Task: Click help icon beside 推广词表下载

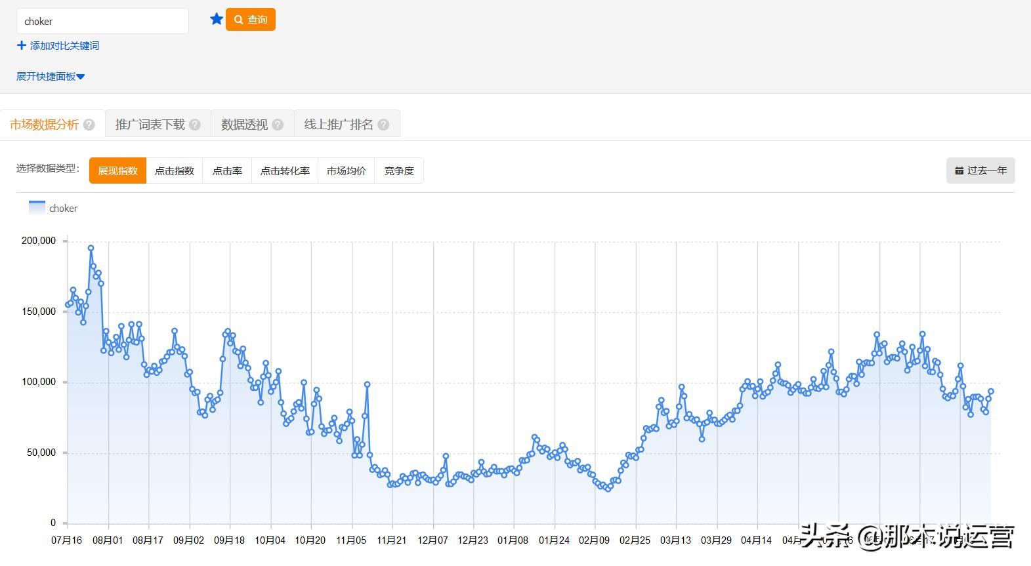Action: [195, 125]
